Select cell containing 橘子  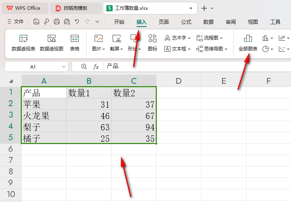[44, 138]
